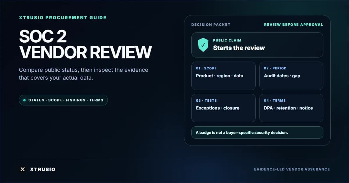This screenshot has width=349, height=183.
Task: Select the Public Claim 'Starts the review' card
Action: point(257,45)
